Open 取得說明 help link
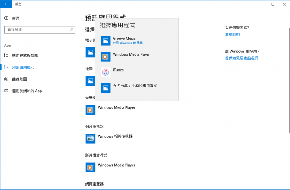Viewport: 290px width, 190px height. [x=232, y=35]
